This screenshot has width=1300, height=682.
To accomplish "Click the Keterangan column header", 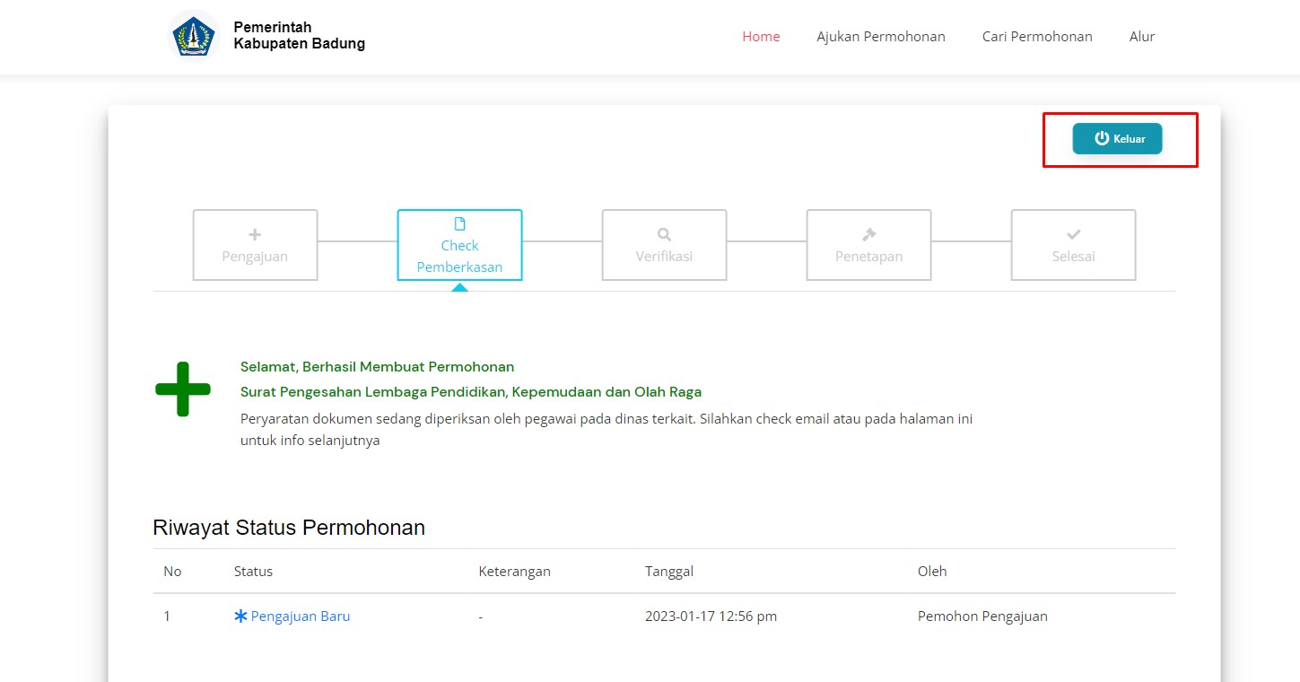I will (514, 572).
